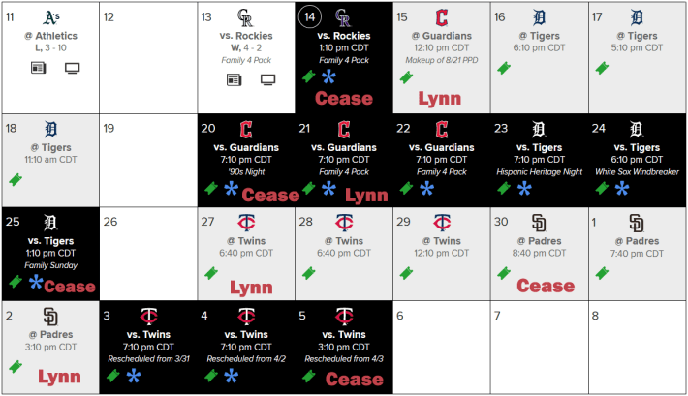Click the ticket icon for the 16th Tigers game
Image resolution: width=688 pixels, height=396 pixels.
tap(504, 68)
